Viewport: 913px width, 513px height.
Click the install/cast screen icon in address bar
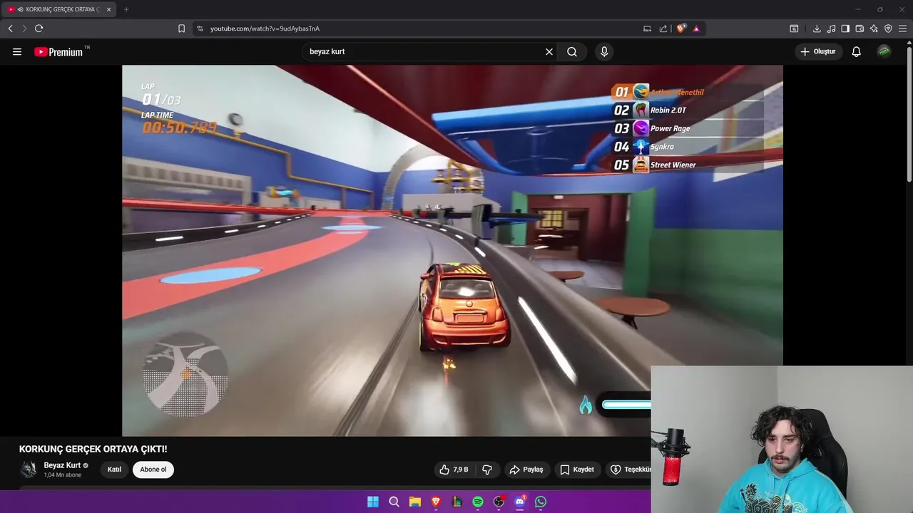(x=647, y=28)
